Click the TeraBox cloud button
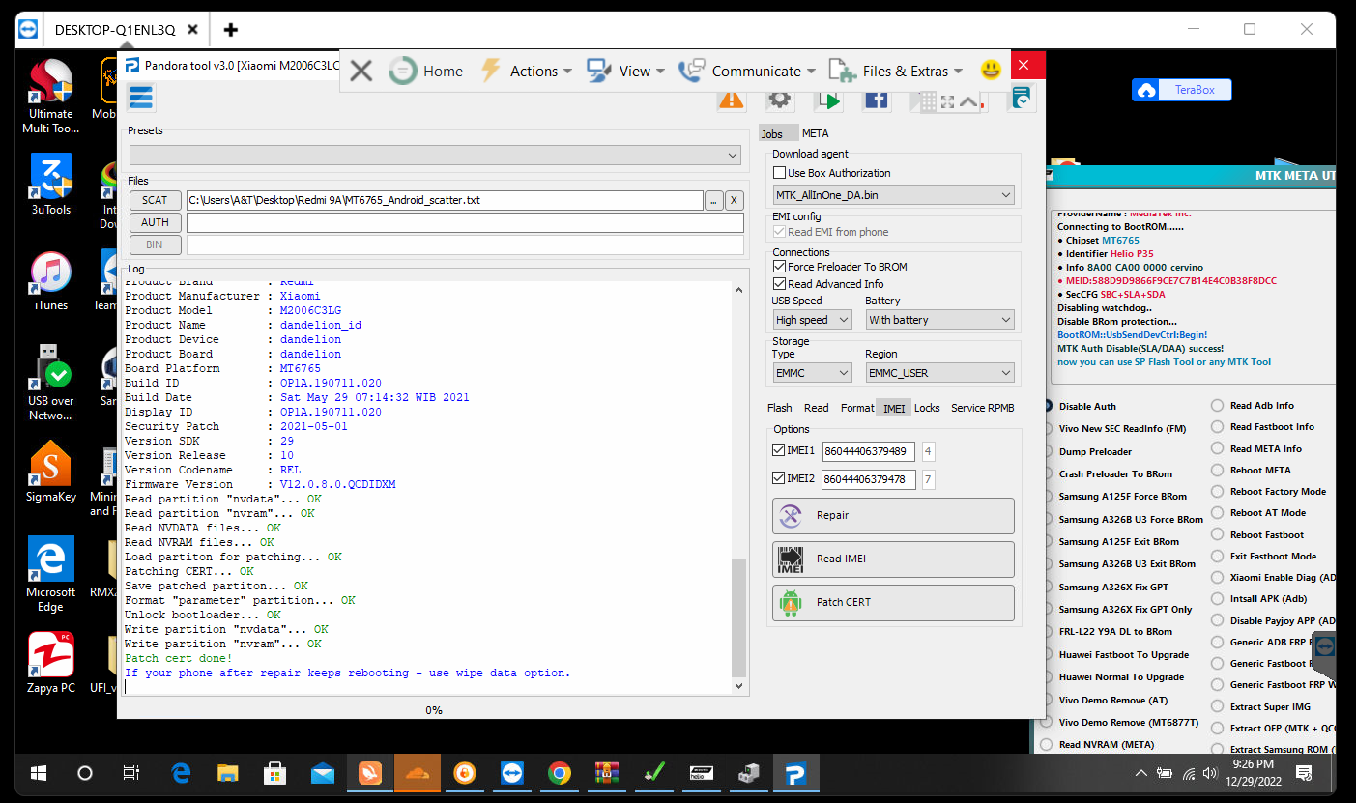1356x803 pixels. pos(1182,90)
